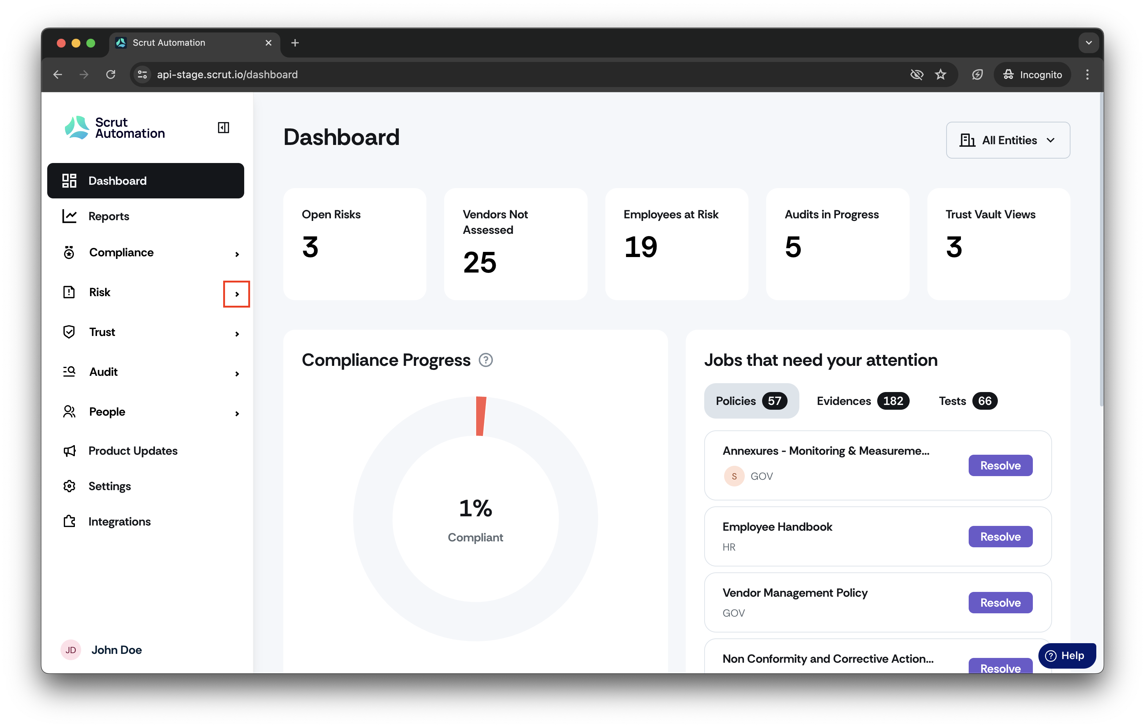Open the Help widget button
The height and width of the screenshot is (728, 1145).
pyautogui.click(x=1066, y=656)
